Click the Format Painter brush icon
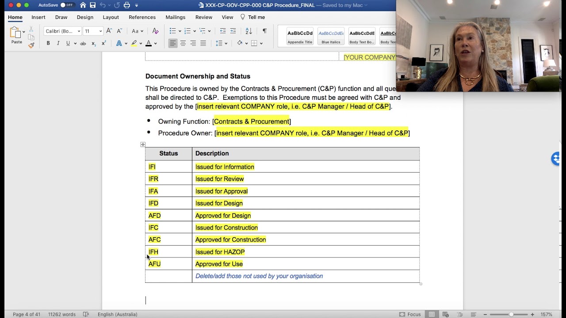The width and height of the screenshot is (566, 318). pyautogui.click(x=31, y=45)
